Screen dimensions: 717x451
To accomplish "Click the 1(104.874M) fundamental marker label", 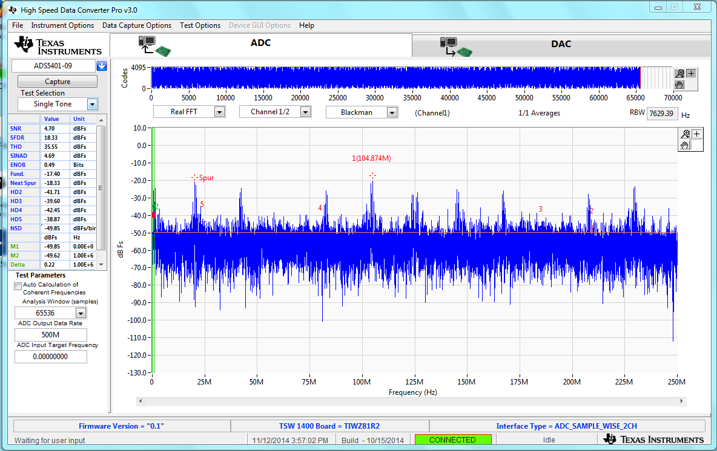I will tap(371, 158).
